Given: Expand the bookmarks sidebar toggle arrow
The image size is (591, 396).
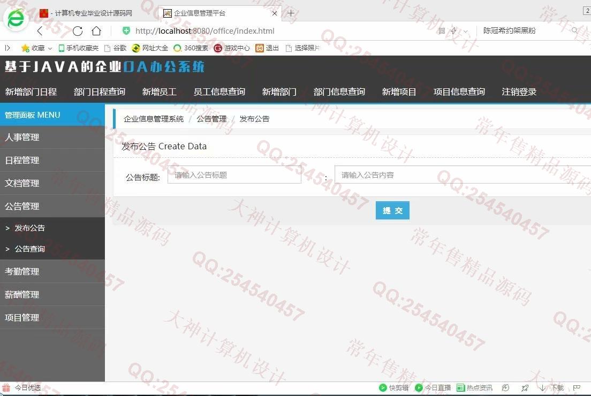Looking at the screenshot, I should coord(7,48).
